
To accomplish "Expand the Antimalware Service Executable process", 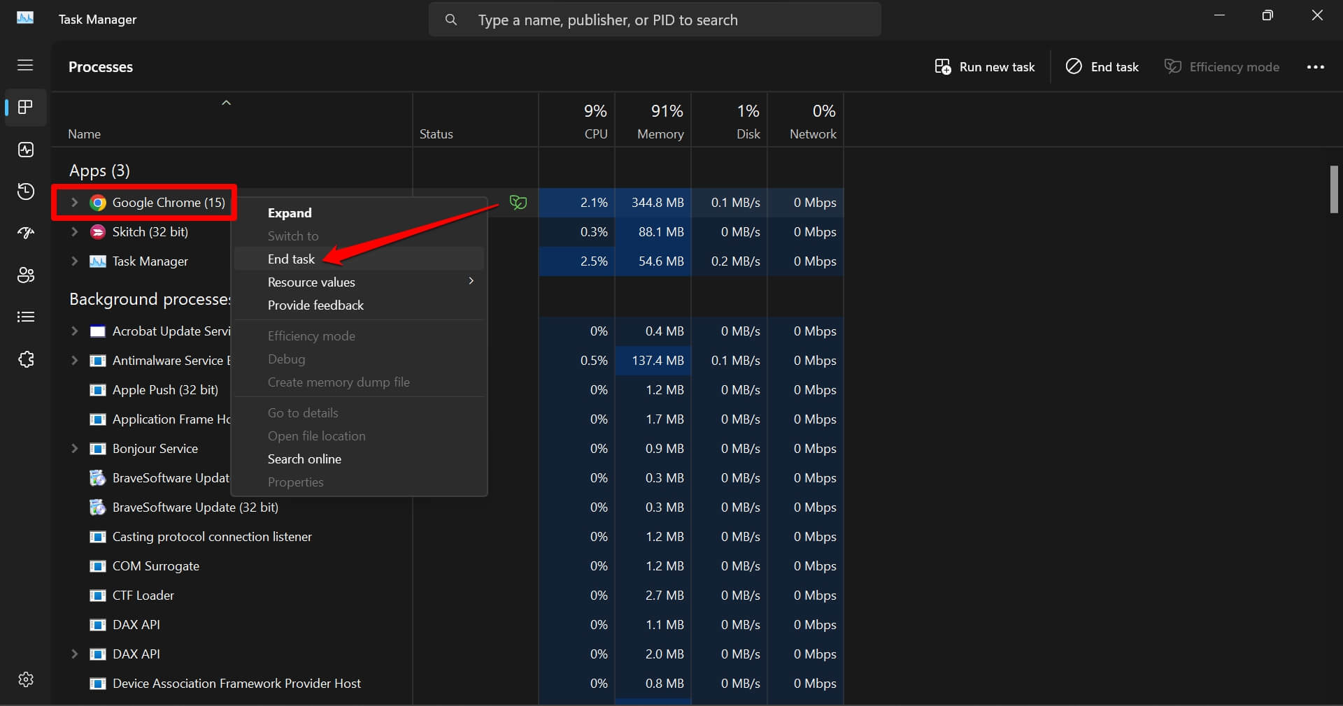I will point(75,361).
